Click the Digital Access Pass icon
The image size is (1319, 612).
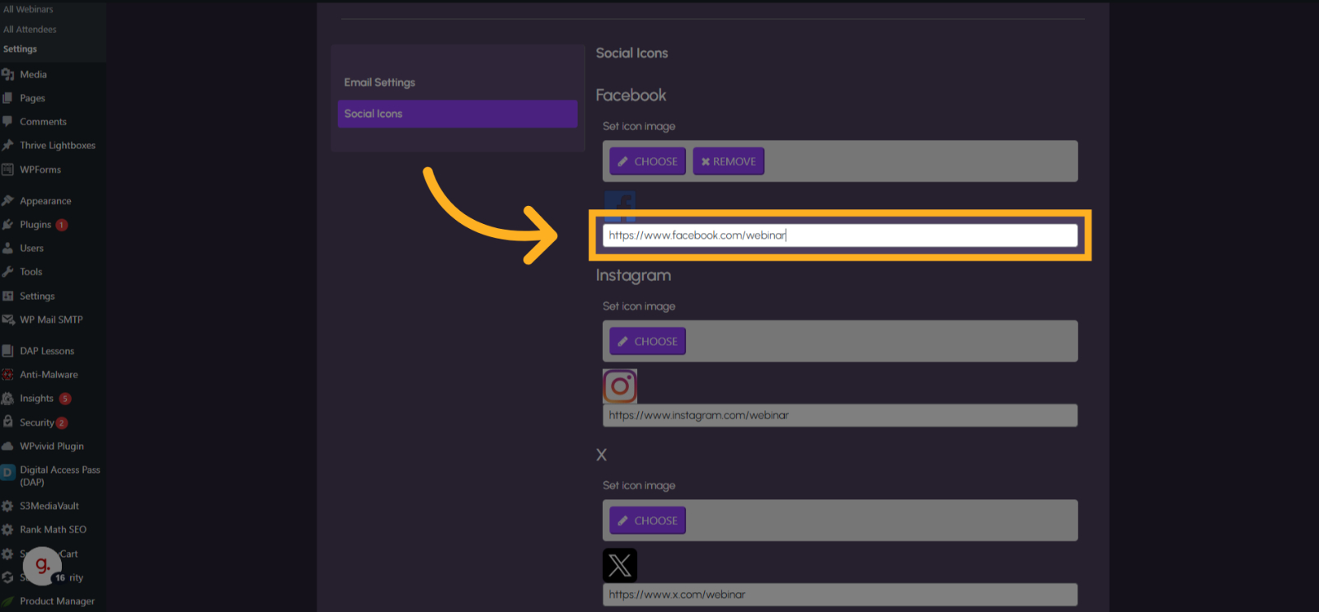coord(8,473)
